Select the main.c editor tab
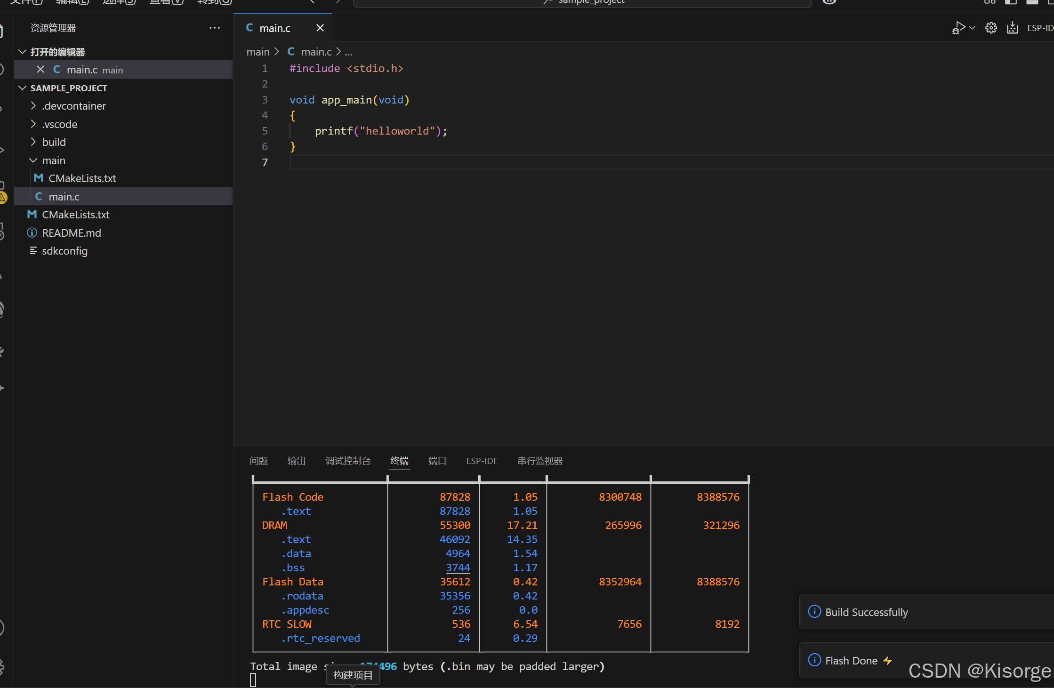This screenshot has width=1054, height=688. 282,28
